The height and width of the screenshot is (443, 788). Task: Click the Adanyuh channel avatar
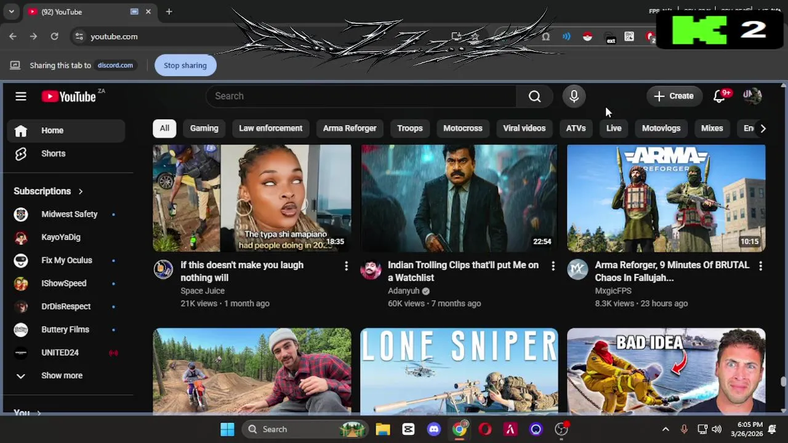point(371,269)
